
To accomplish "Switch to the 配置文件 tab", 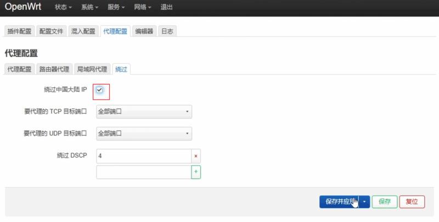I will coord(52,31).
